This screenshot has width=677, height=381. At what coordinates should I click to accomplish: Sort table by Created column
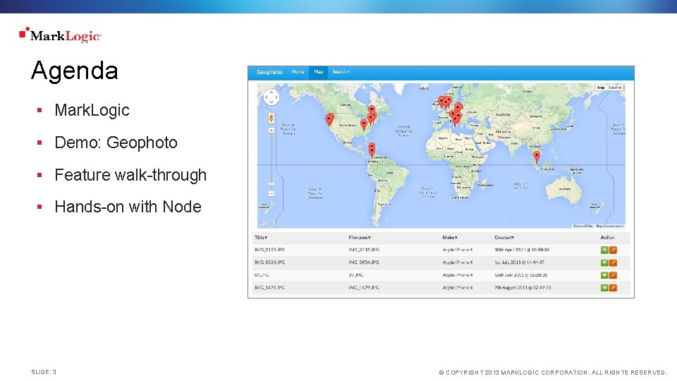(504, 238)
